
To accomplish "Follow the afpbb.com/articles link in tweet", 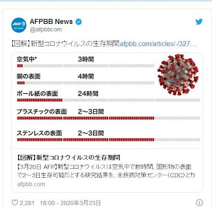I will coord(158,44).
